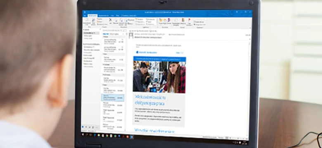Select the highlighted message in the message list

coord(113,98)
